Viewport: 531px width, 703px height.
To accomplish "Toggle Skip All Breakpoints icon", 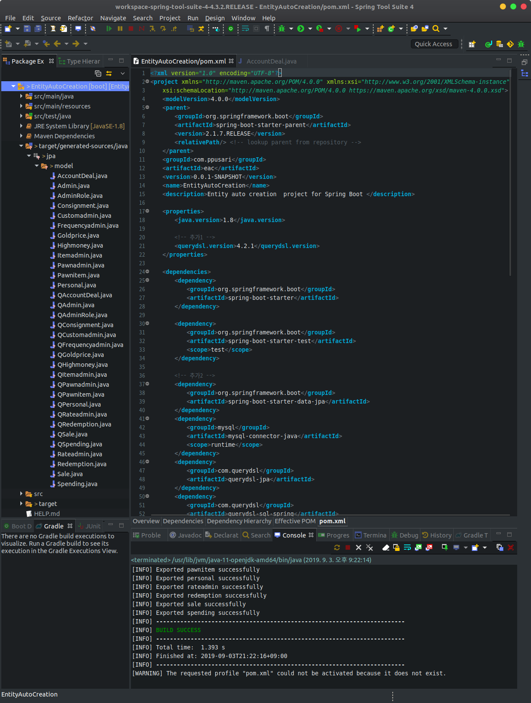I will [93, 29].
